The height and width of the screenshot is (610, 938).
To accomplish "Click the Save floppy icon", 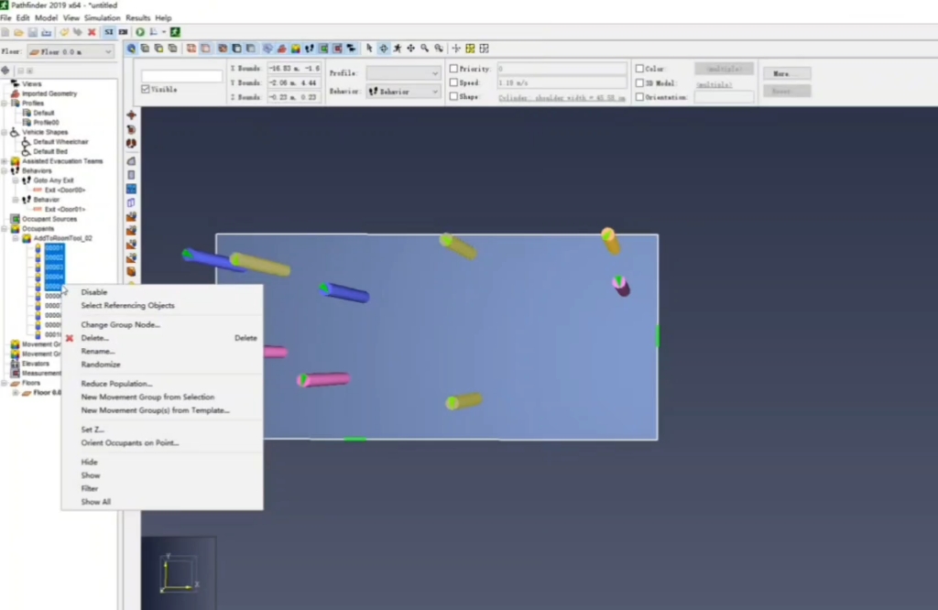I will (32, 32).
